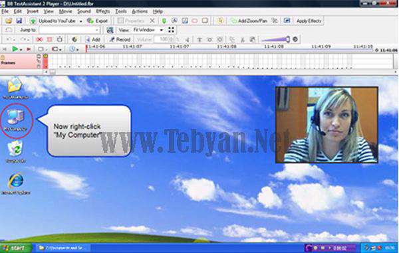399x253 pixels.
Task: Open the Insert menu
Action: pyautogui.click(x=33, y=11)
